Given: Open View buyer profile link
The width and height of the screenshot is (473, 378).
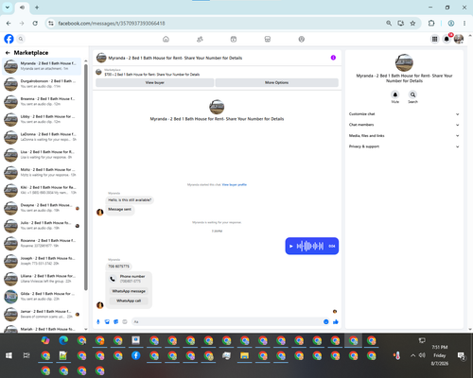Looking at the screenshot, I should point(235,184).
